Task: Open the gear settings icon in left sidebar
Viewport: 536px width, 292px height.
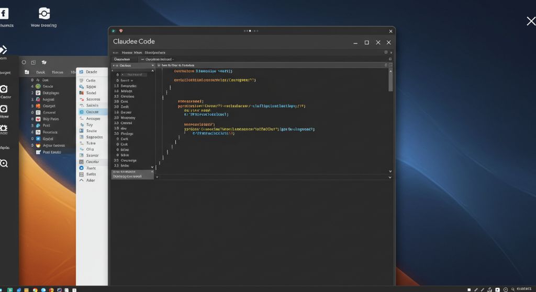Action: 4,129
